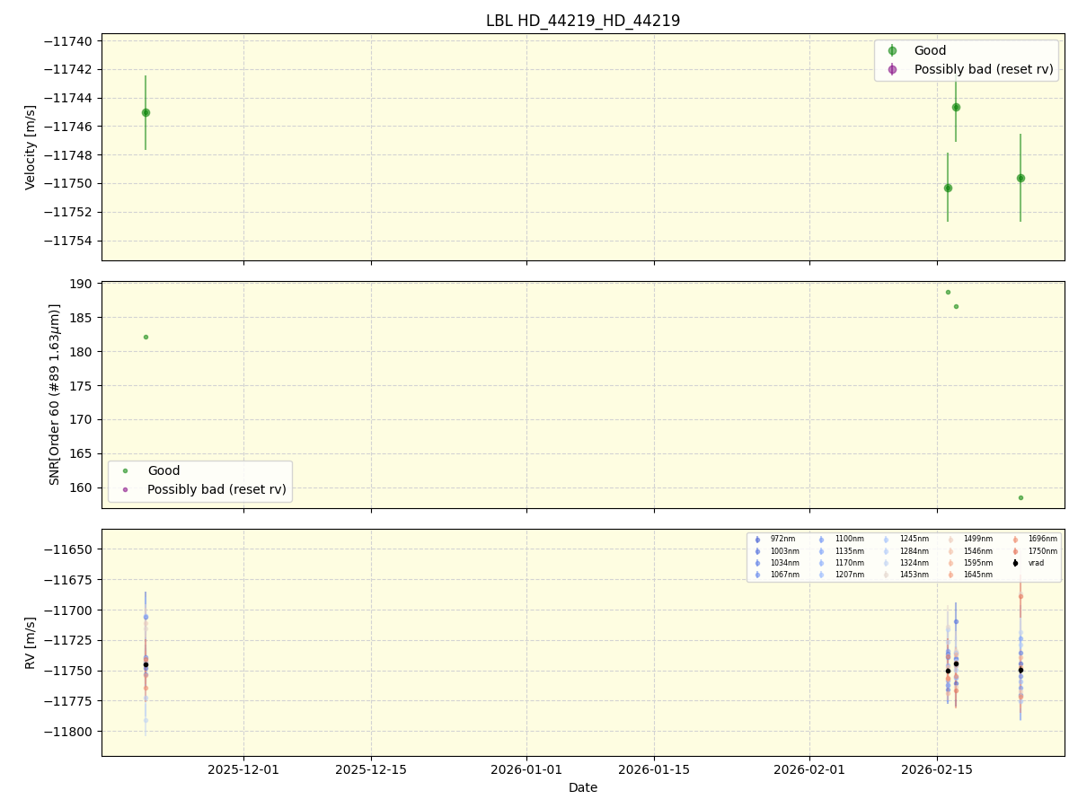Viewport: 1078px width, 808px height.
Task: Click the 2026-02-01 date tick label
Action: pos(809,769)
